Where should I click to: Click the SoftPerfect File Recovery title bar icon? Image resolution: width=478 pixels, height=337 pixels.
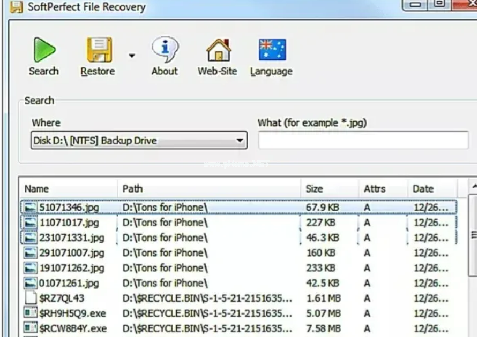[x=16, y=7]
